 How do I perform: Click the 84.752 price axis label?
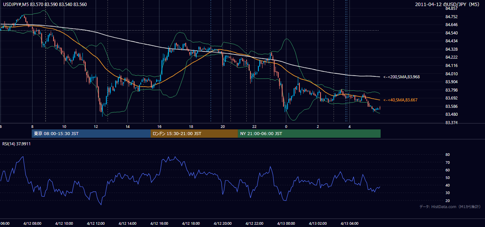pos(451,17)
